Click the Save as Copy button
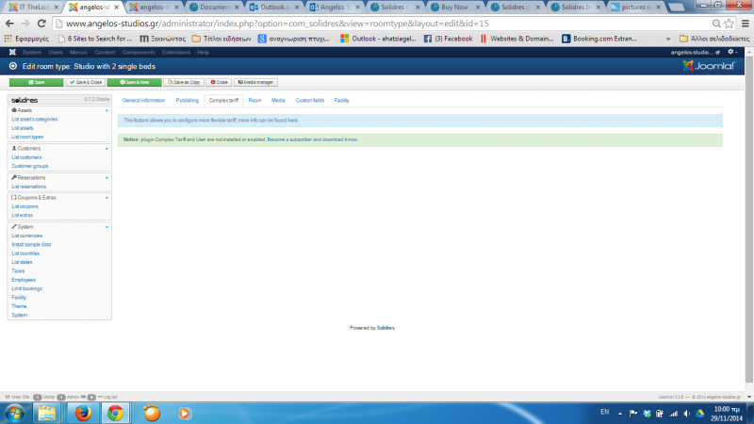Screen dimensions: 754x424 [183, 83]
